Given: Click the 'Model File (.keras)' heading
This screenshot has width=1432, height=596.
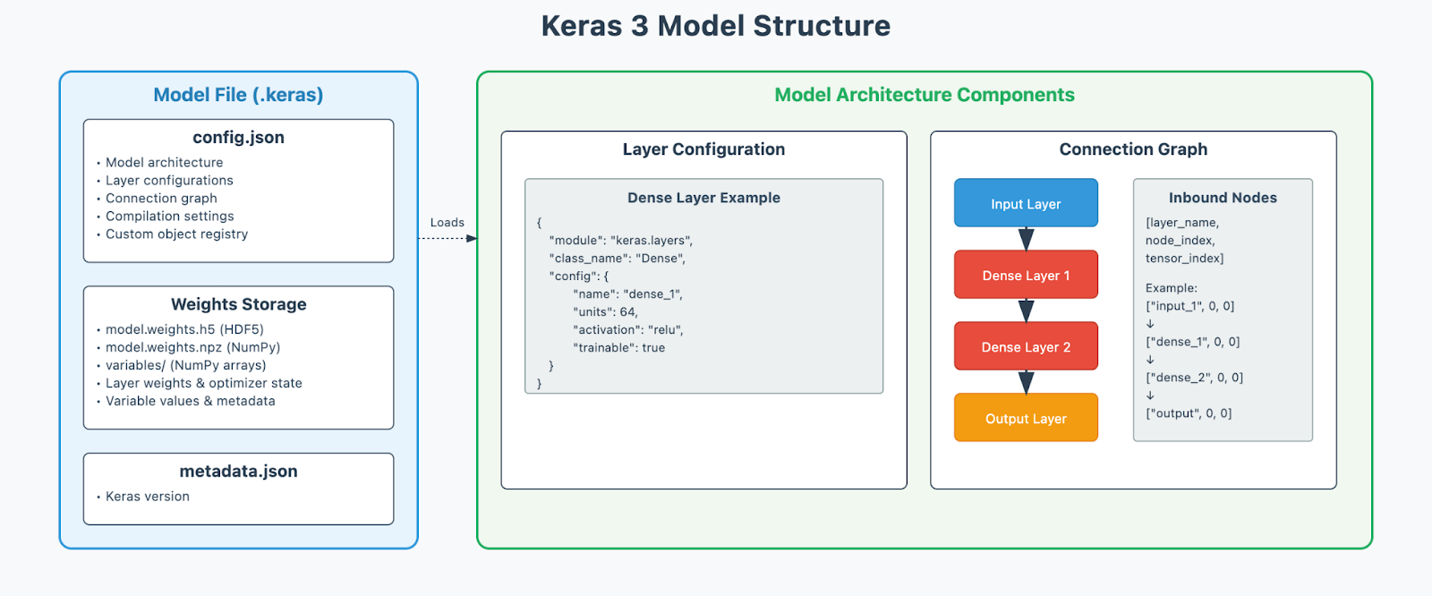Looking at the screenshot, I should (238, 95).
